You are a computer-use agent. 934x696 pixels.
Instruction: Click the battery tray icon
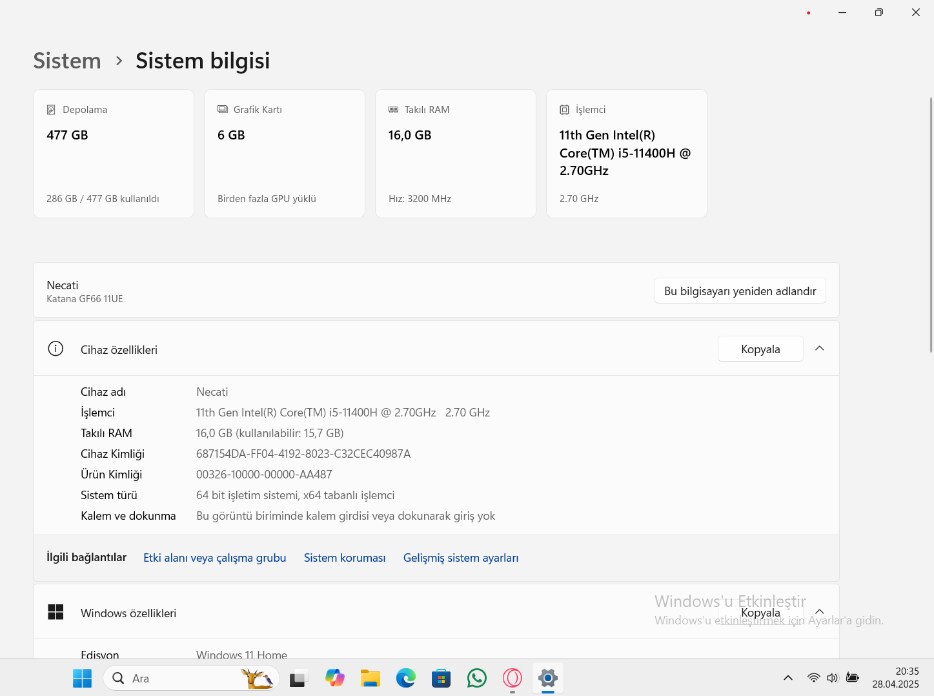(x=853, y=677)
